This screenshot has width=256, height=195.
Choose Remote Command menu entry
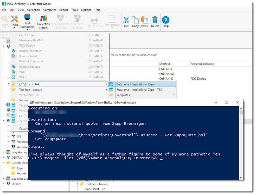pos(60,61)
